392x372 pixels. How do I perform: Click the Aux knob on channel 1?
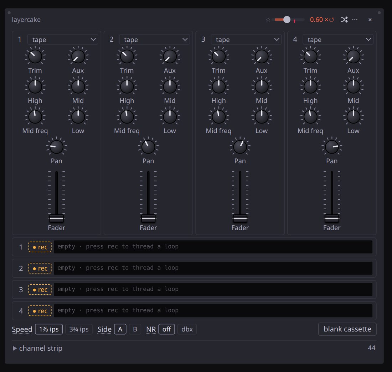pyautogui.click(x=78, y=57)
